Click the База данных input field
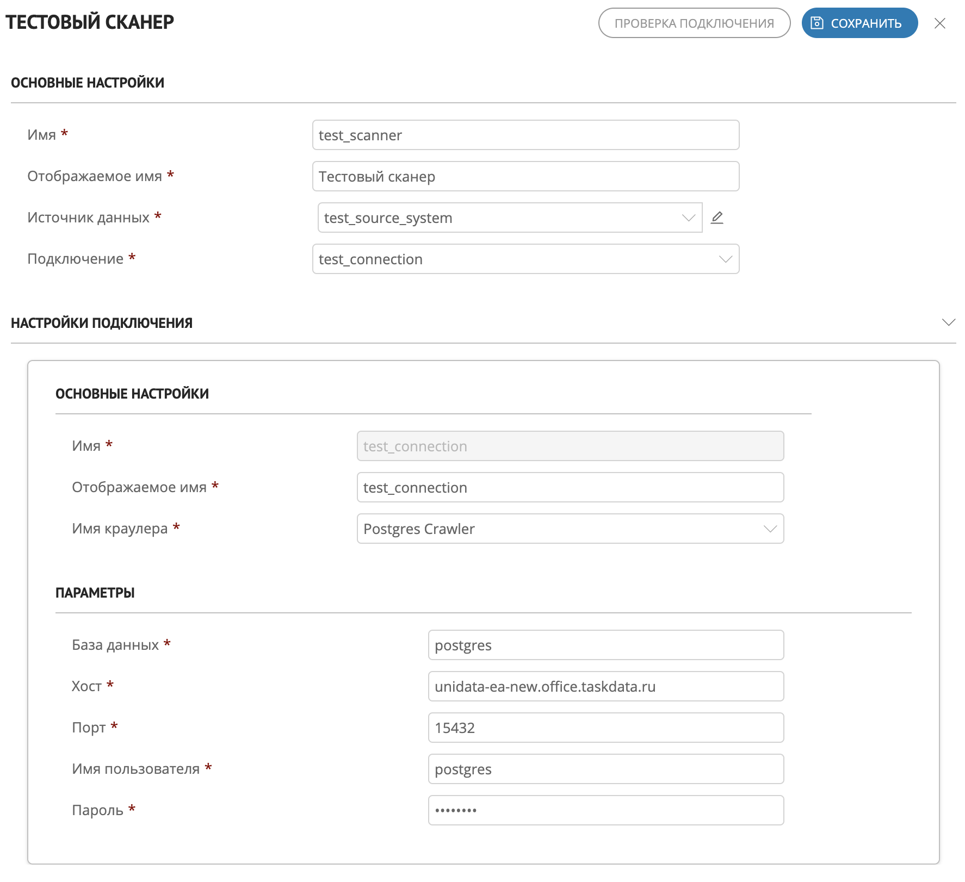The image size is (965, 882). [605, 645]
